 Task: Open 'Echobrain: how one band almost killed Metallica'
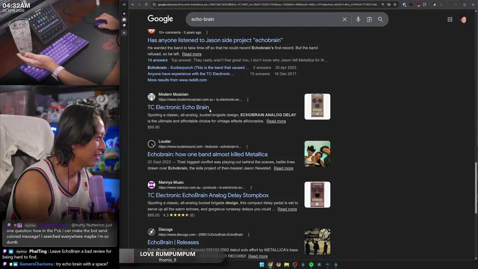(207, 154)
